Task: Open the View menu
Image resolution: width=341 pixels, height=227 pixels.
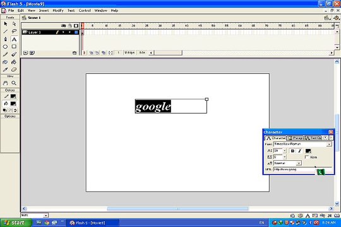Action: 32,11
